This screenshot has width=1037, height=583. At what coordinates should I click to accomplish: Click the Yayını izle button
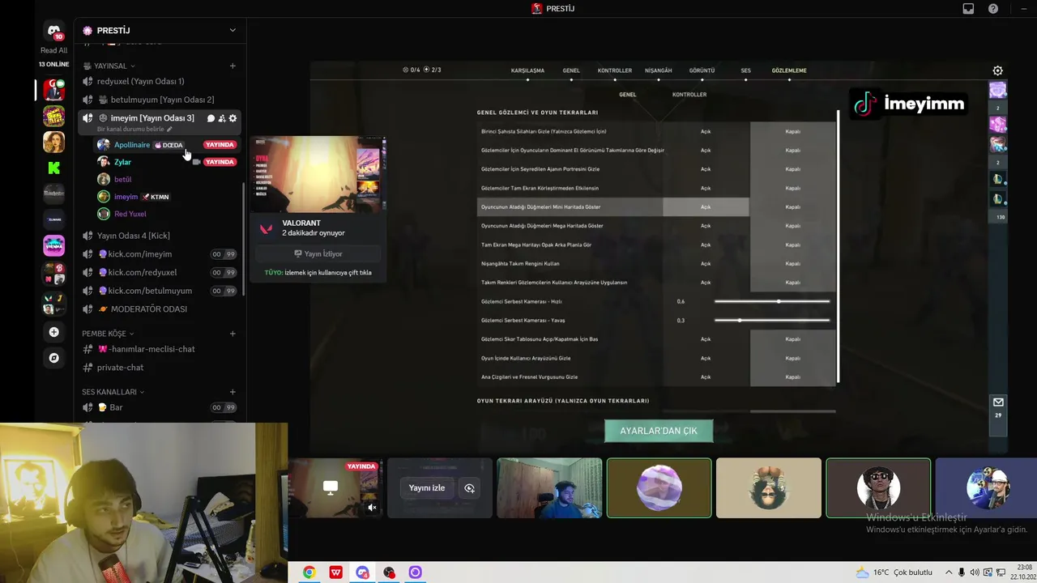(427, 488)
